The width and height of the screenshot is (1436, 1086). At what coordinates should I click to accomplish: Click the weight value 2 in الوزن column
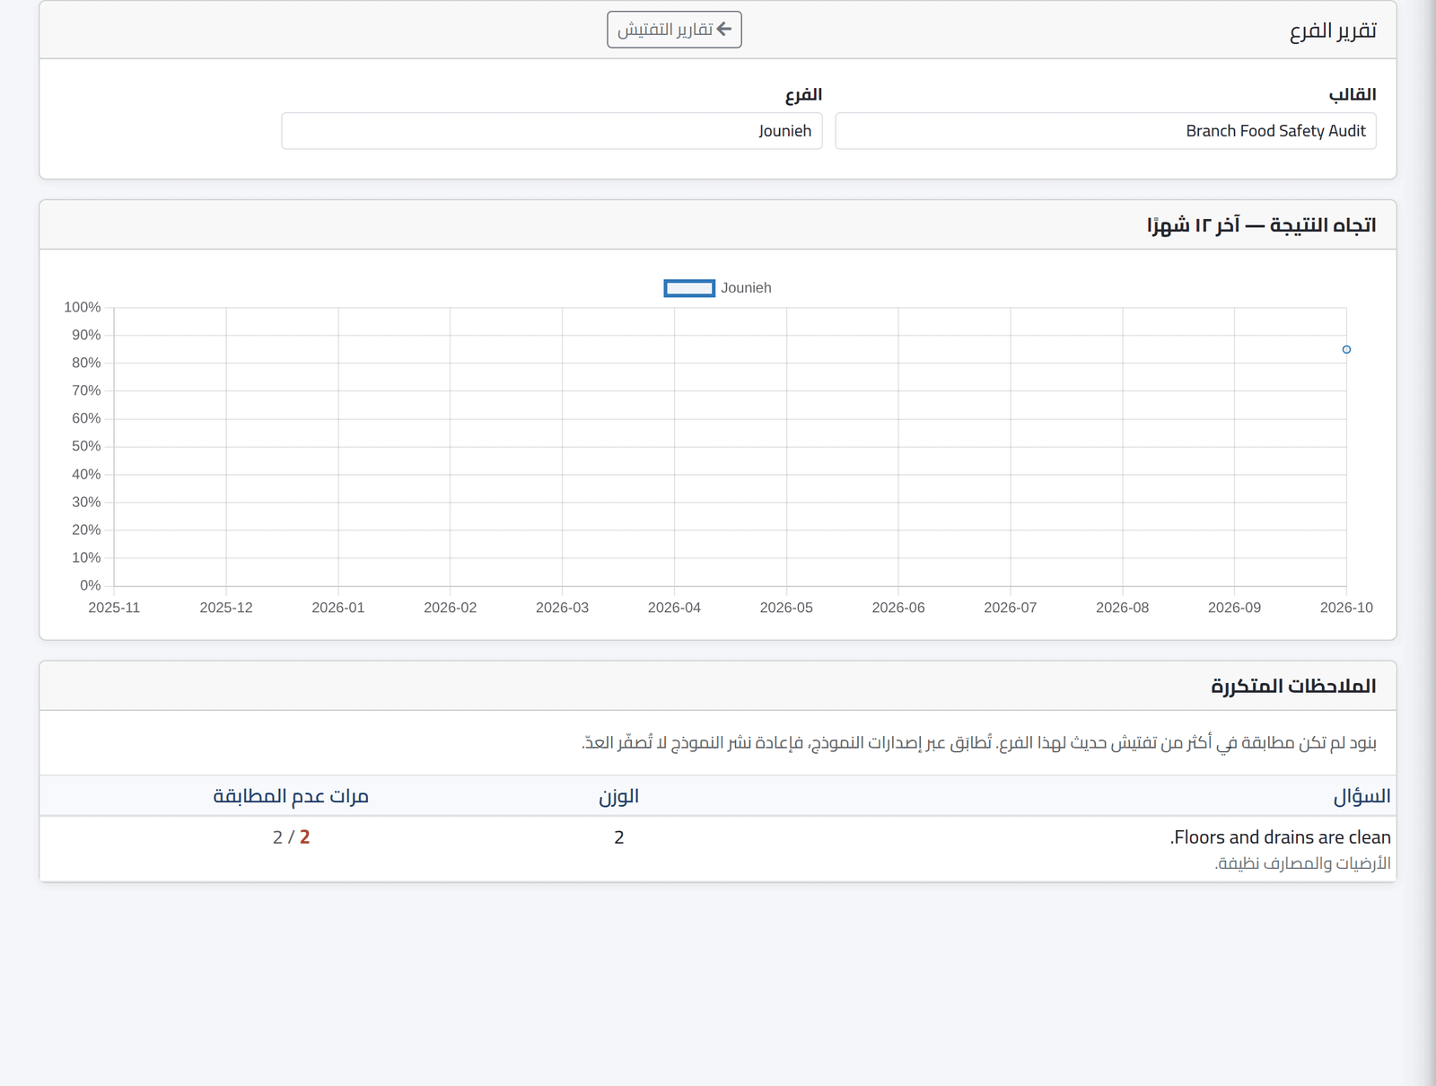(618, 837)
